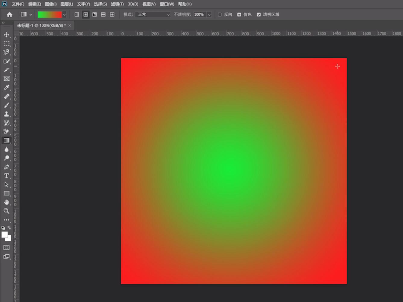Select the Slice/Crop knife tool
Image resolution: width=403 pixels, height=302 pixels.
pyautogui.click(x=6, y=70)
